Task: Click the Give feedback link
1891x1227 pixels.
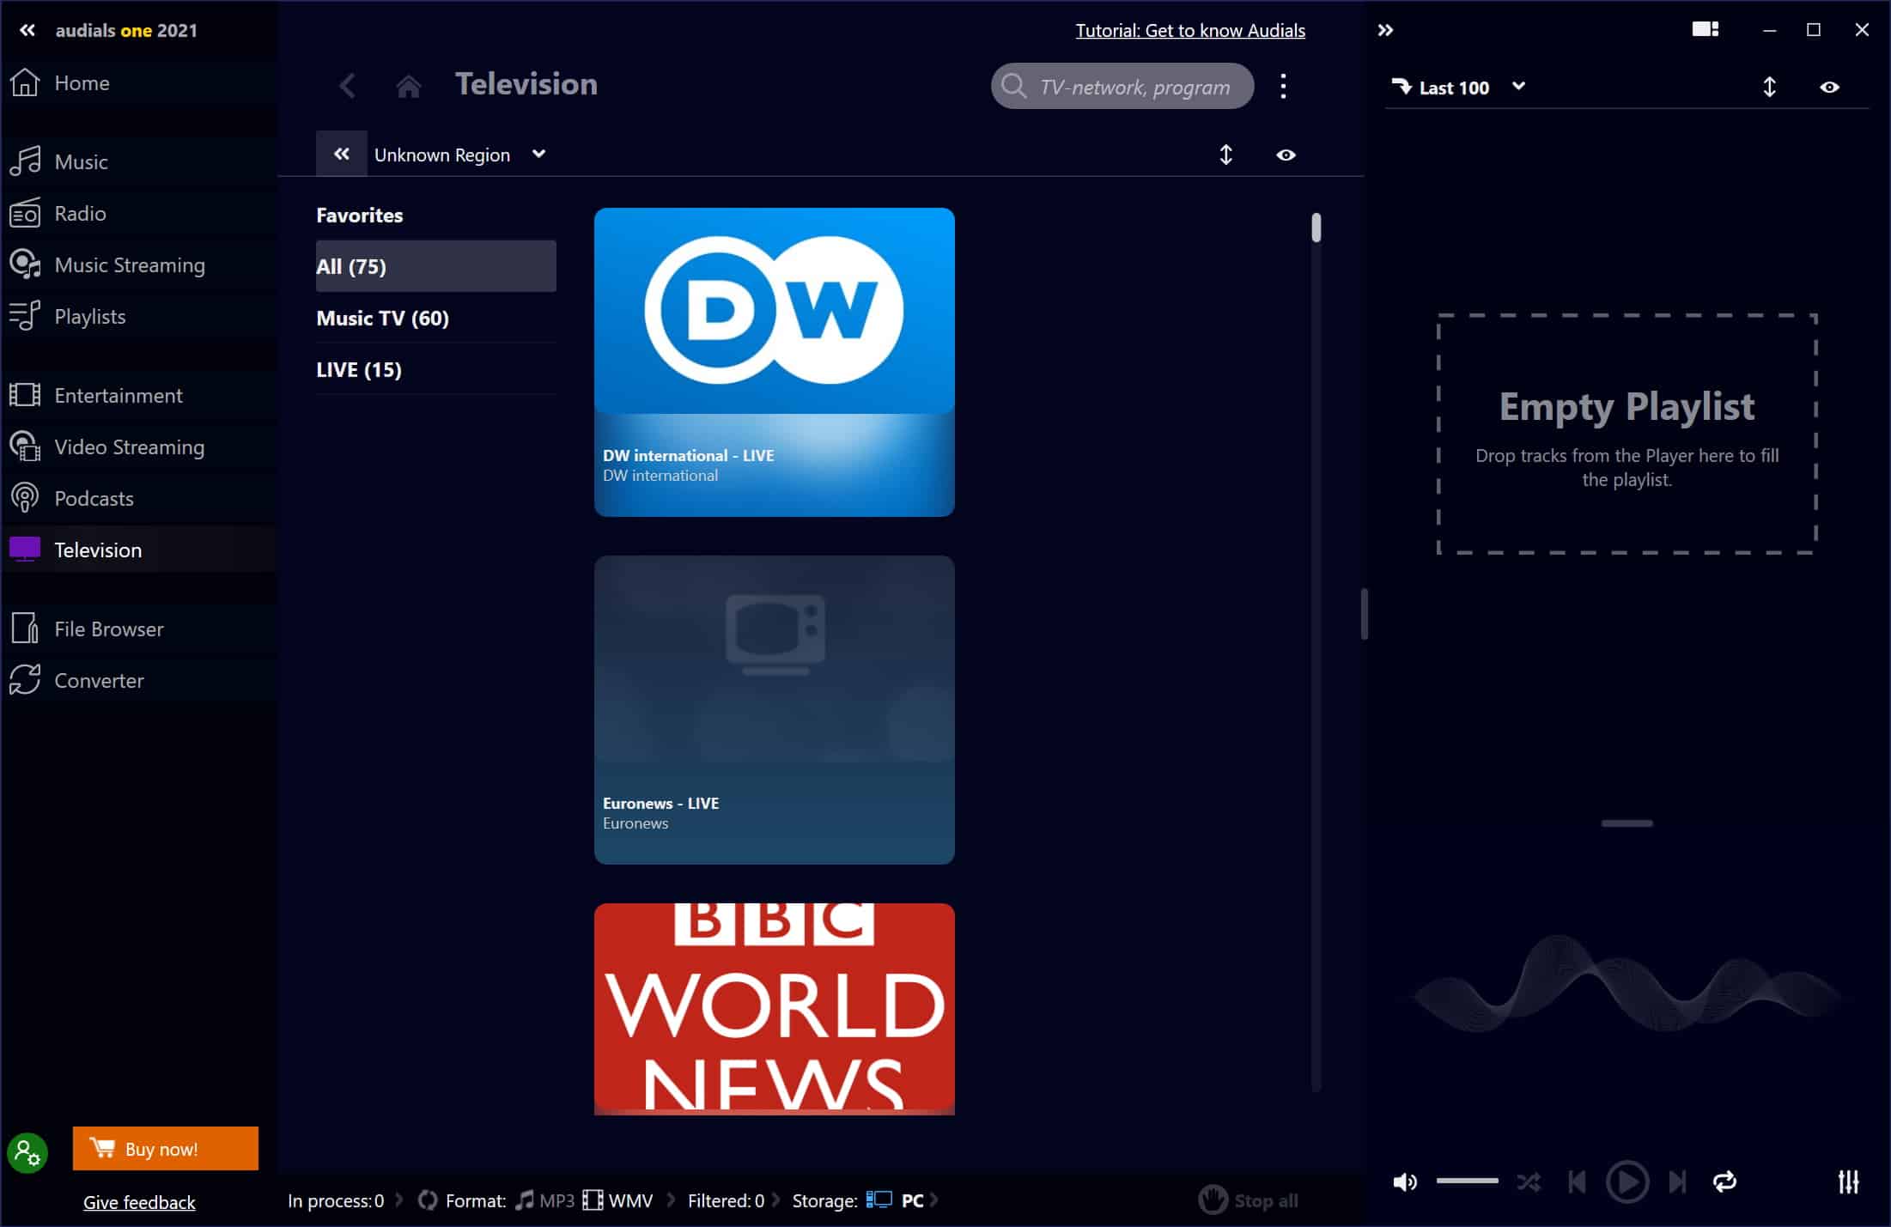Action: click(137, 1202)
